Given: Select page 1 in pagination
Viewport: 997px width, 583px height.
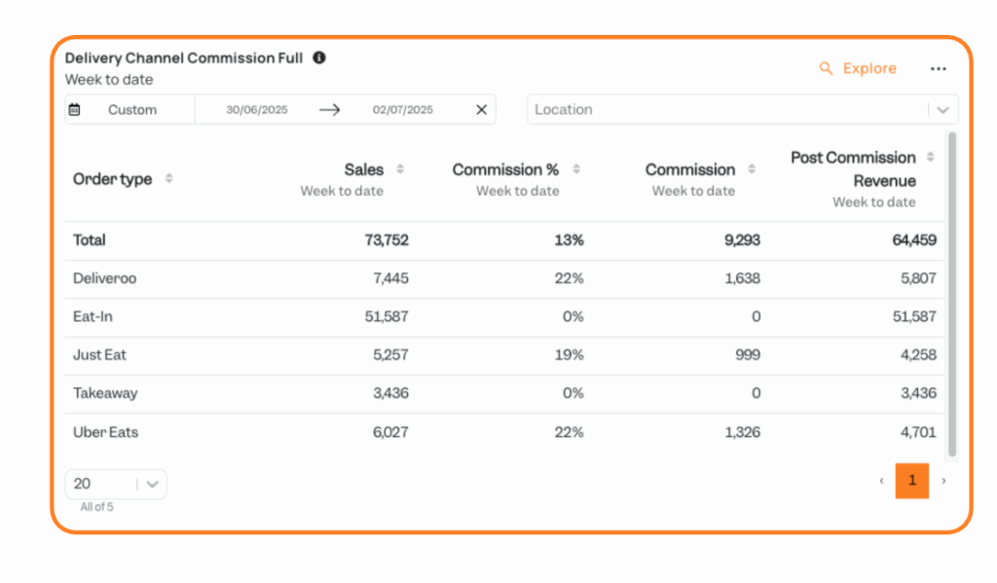Looking at the screenshot, I should [912, 481].
